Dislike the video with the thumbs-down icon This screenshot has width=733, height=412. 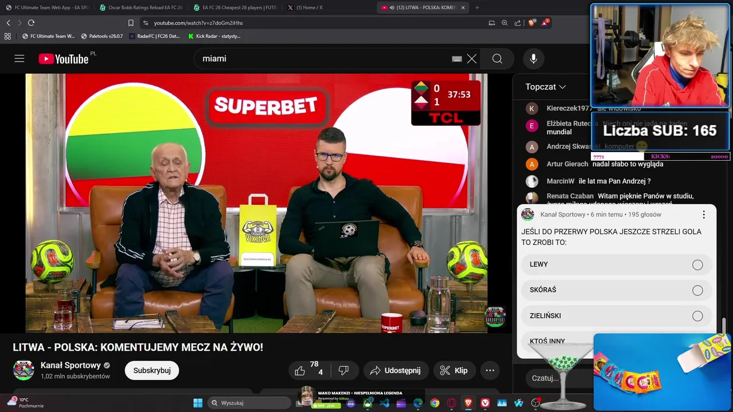coord(344,370)
